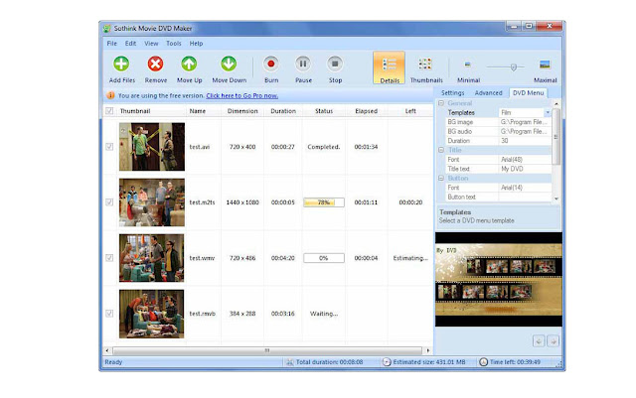Image resolution: width=636 pixels, height=398 pixels.
Task: Open the Tools menu
Action: point(174,44)
